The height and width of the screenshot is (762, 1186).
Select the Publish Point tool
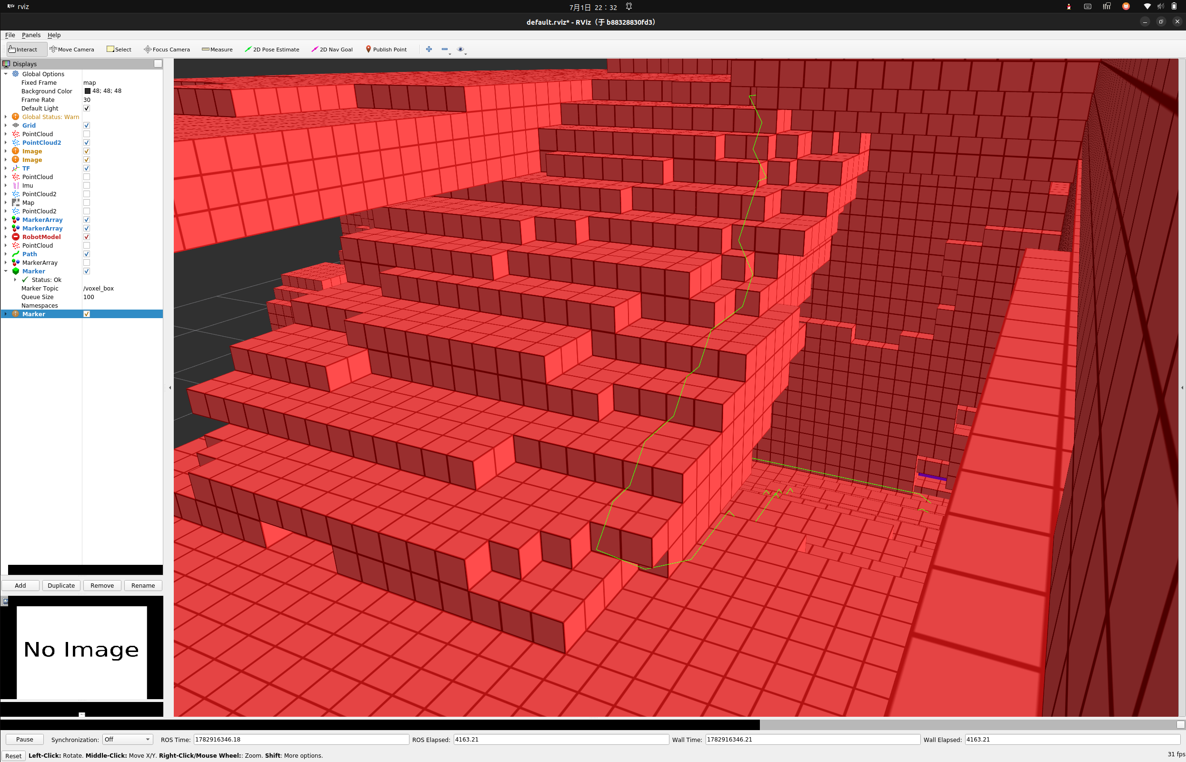(x=386, y=50)
